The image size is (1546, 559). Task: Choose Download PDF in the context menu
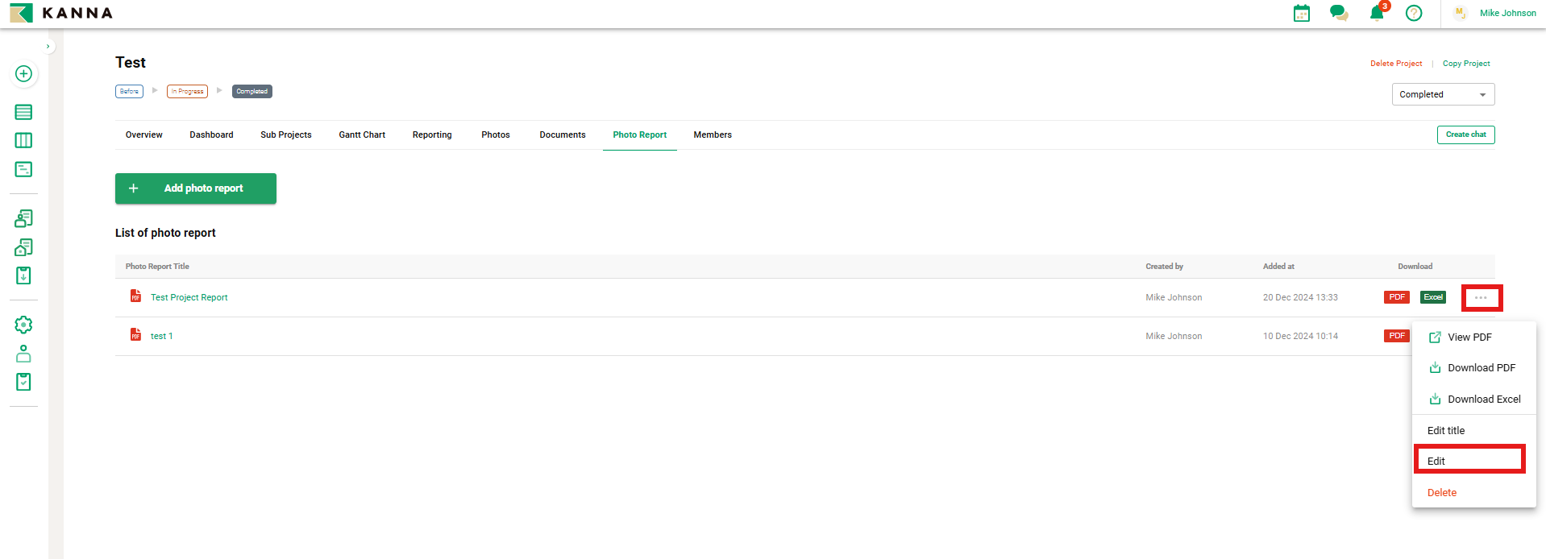pos(1481,368)
